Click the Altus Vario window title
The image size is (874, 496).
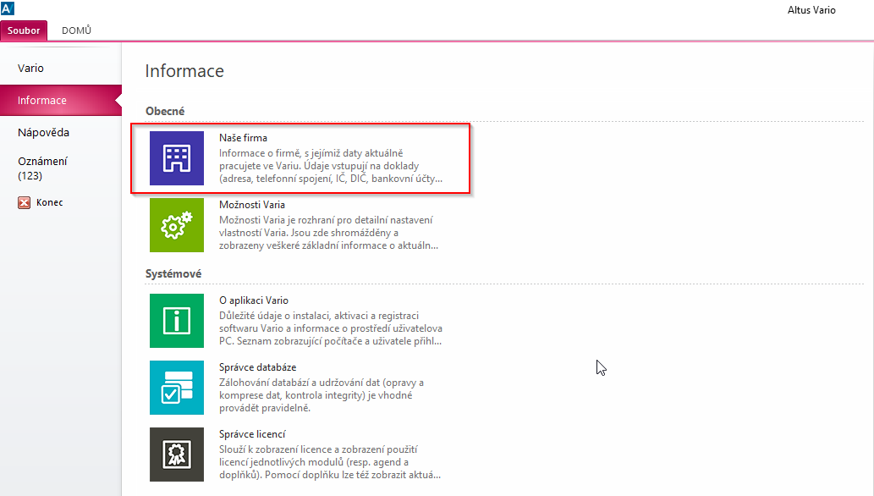811,10
